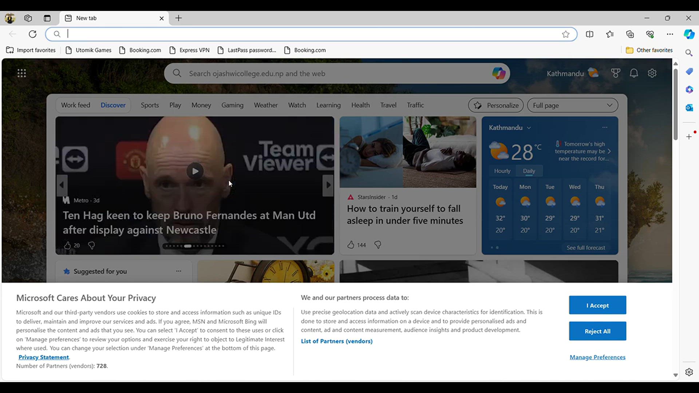Add this page to favorites star

tap(566, 34)
